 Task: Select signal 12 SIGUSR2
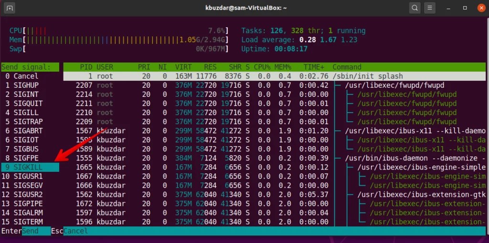tap(30, 194)
